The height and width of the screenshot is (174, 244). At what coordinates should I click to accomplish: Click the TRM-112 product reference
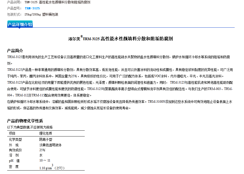point(22,95)
